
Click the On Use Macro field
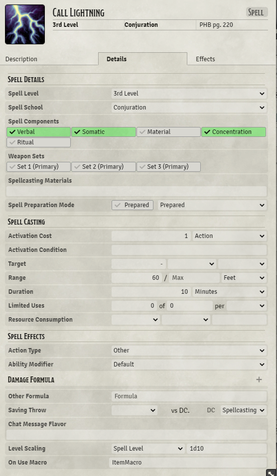(x=188, y=463)
